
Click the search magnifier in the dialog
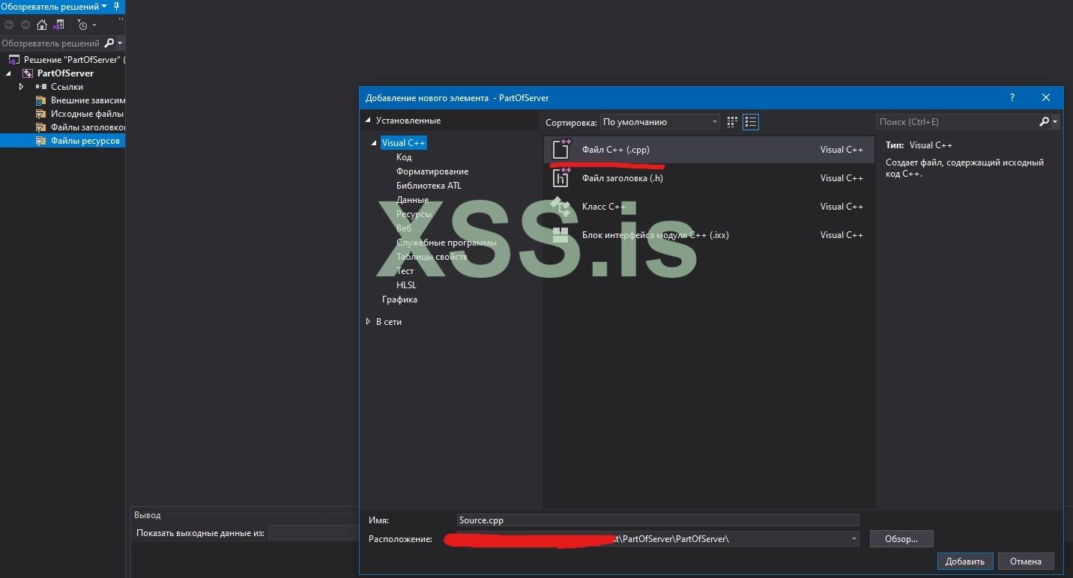[1044, 121]
